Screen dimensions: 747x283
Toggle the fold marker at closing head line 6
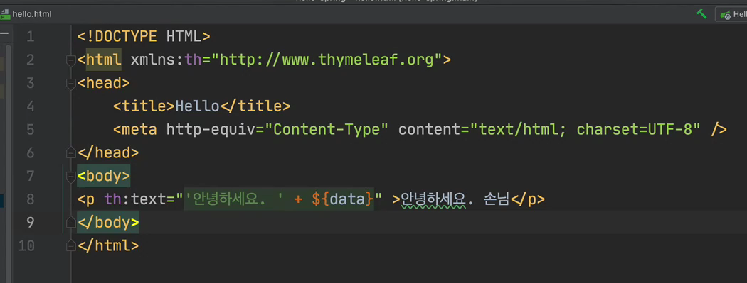71,152
